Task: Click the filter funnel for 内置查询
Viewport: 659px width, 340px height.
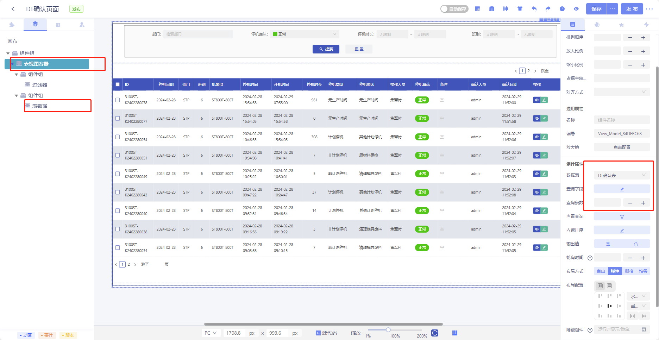Action: [622, 216]
